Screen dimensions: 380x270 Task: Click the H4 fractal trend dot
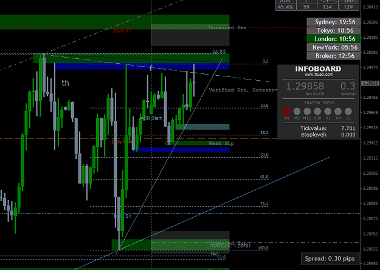pyautogui.click(x=338, y=112)
